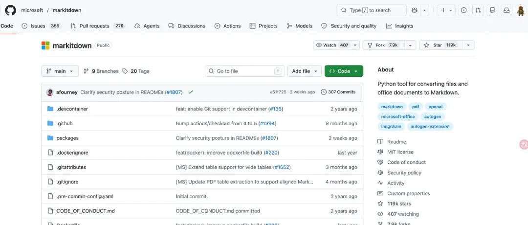Click the .pre-commit-config.yaml file icon

click(50, 196)
